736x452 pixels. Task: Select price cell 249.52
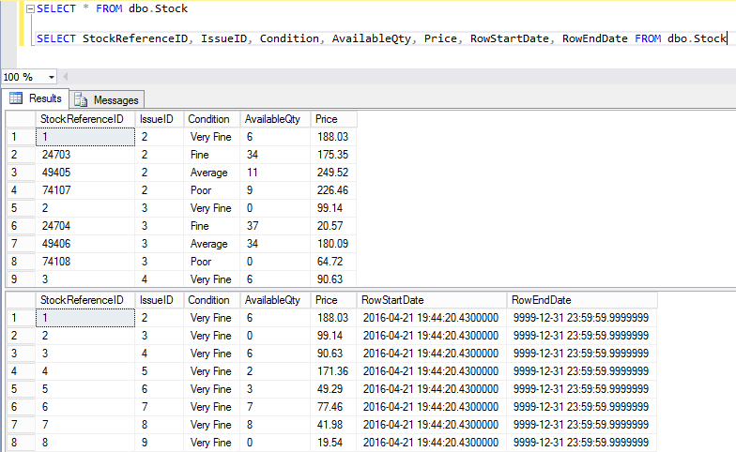point(334,173)
